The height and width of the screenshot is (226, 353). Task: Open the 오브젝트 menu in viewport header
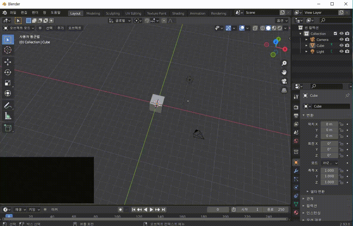75,28
